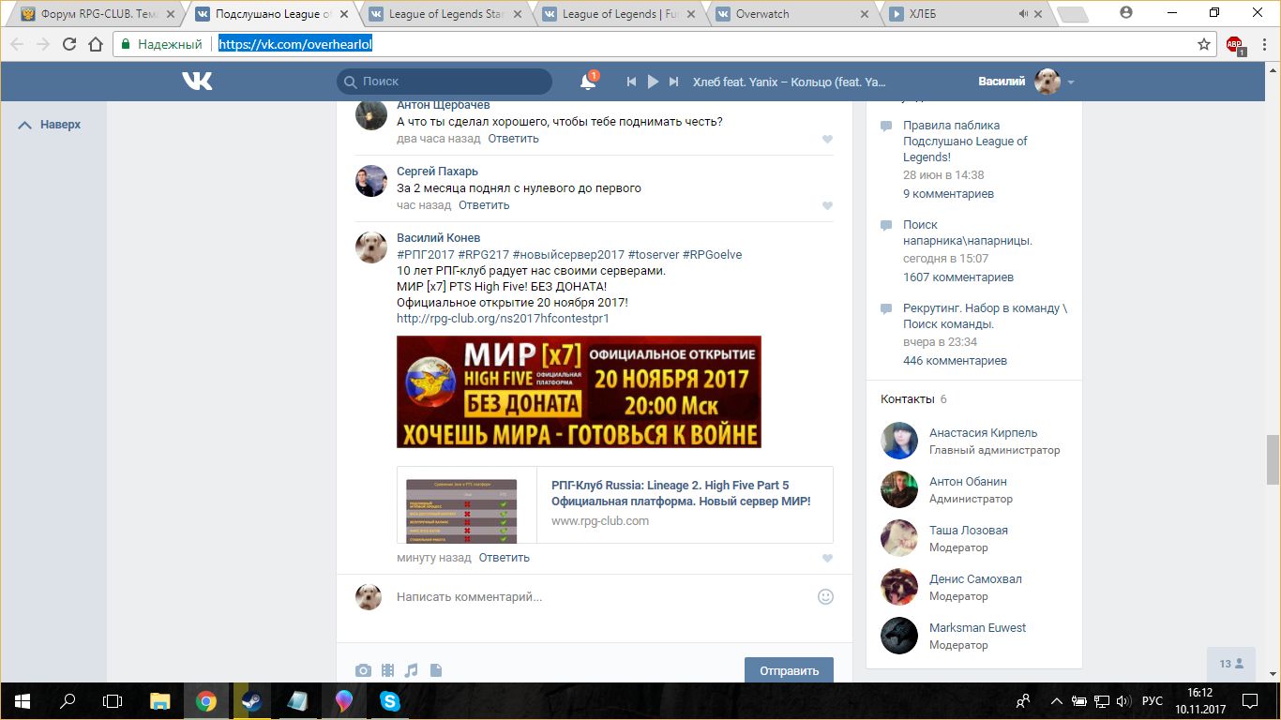1281x720 pixels.
Task: Open the Правила паблика discussion topic
Action: point(965,142)
